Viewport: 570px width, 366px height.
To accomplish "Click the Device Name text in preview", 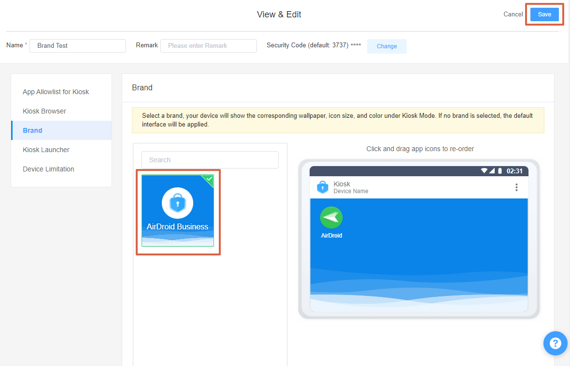I will 351,191.
